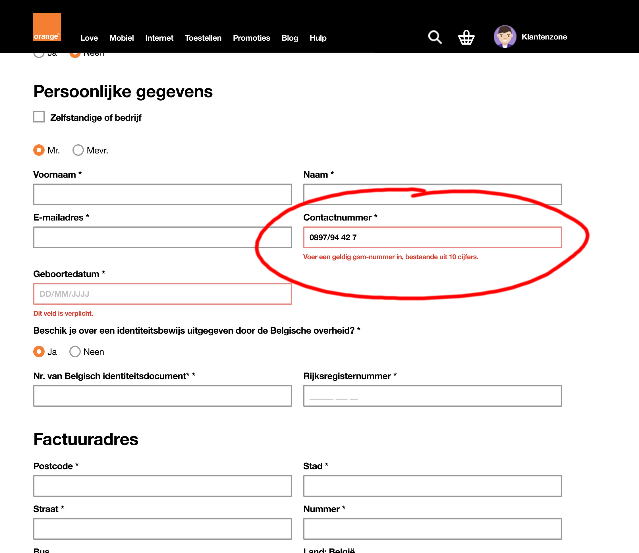Focus the Straat input field
The height and width of the screenshot is (553, 639).
(162, 529)
